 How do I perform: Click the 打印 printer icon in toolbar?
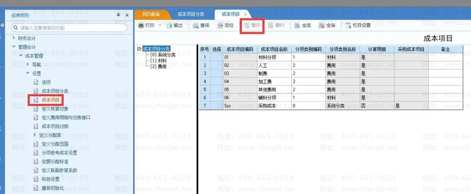tap(141, 26)
